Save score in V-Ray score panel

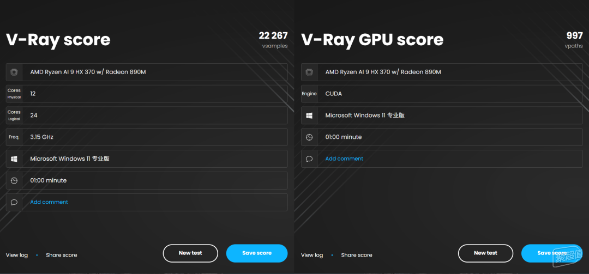pyautogui.click(x=257, y=253)
